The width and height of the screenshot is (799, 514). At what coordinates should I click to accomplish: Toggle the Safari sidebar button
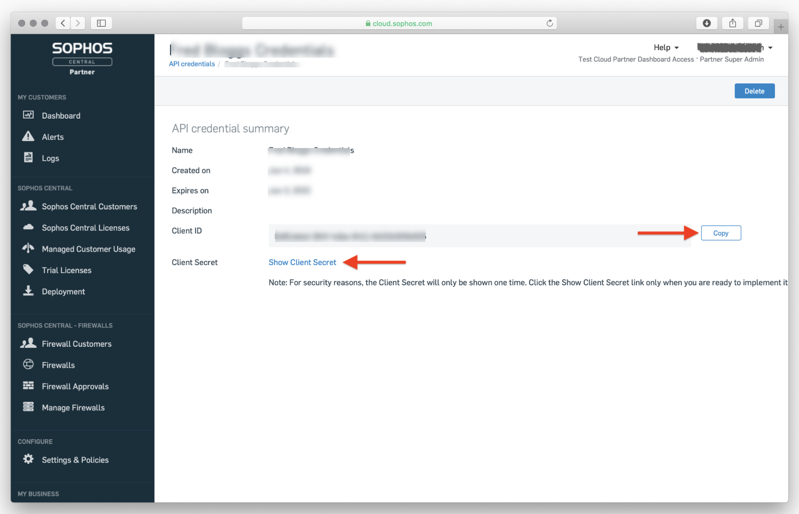point(102,23)
